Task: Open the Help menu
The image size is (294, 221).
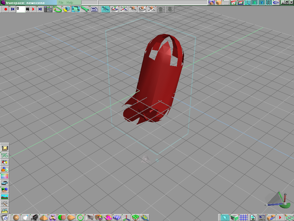Action: (x=70, y=3)
